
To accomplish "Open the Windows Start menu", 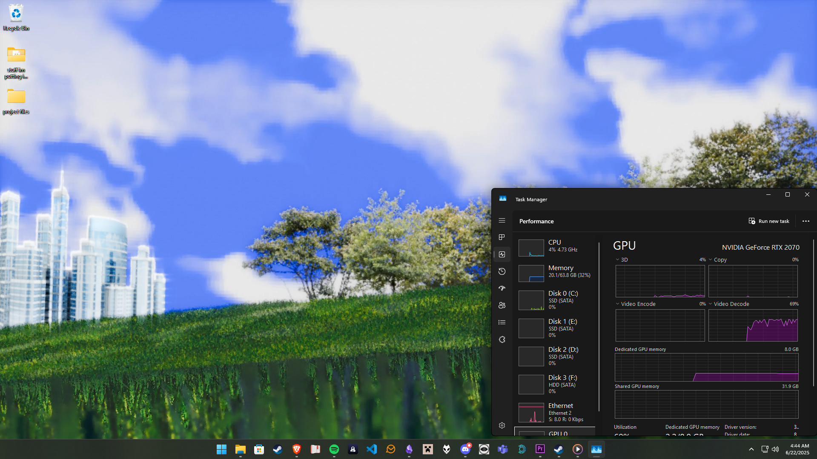I will point(222,449).
